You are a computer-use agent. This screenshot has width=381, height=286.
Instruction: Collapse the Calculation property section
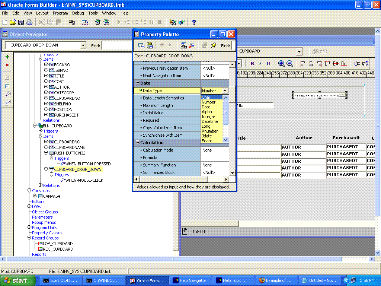[138, 143]
